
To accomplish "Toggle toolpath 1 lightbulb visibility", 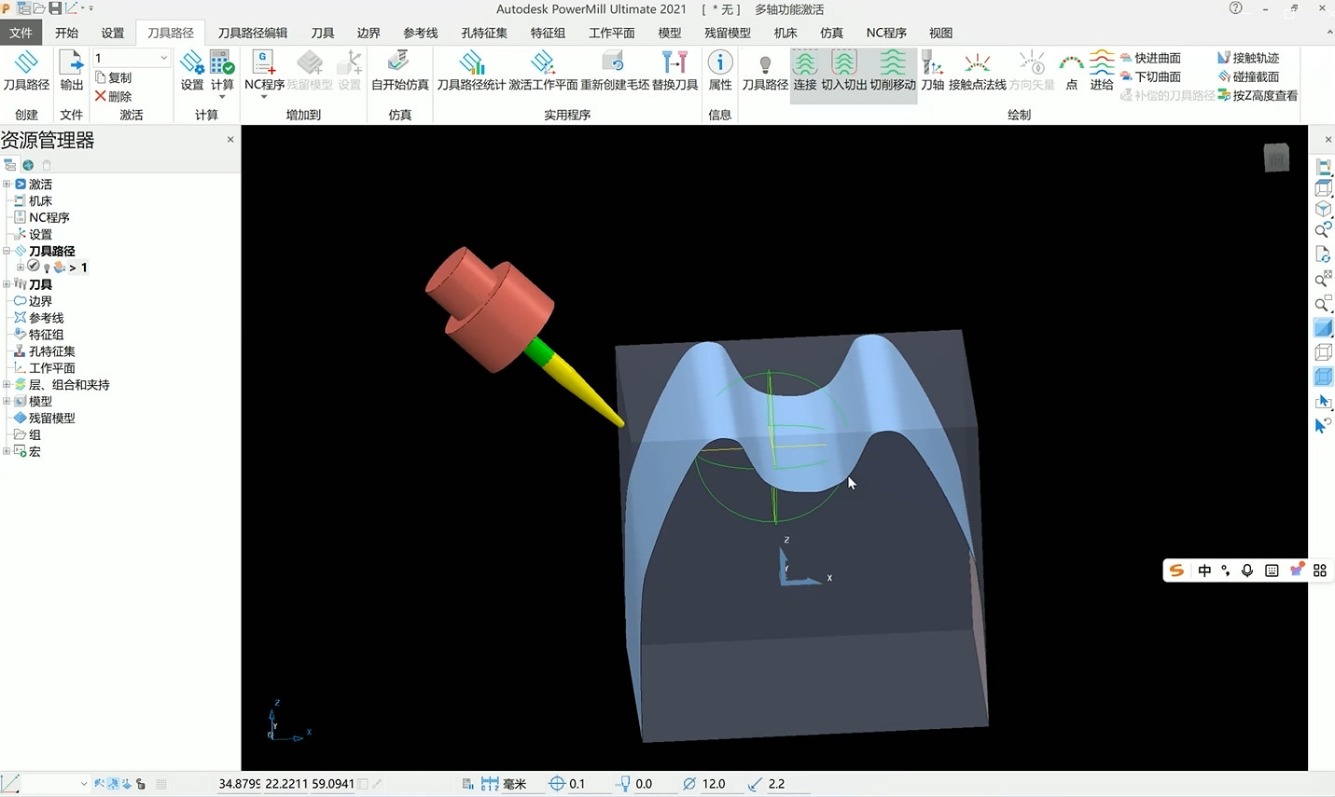I will [x=47, y=268].
